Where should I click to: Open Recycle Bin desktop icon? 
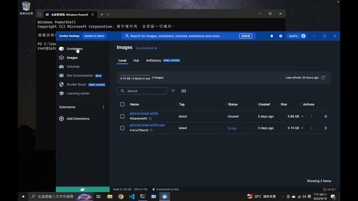(26, 8)
